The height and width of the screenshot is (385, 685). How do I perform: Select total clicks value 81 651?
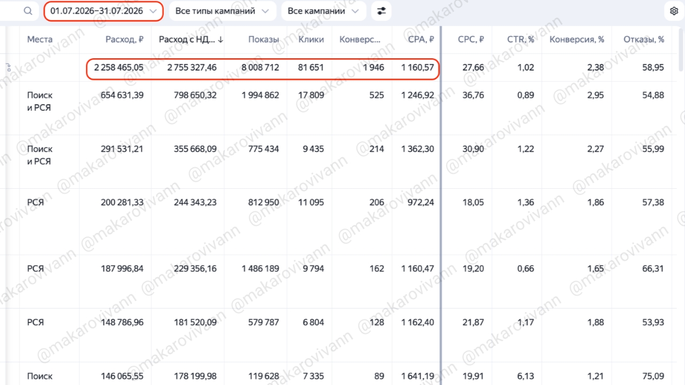310,68
